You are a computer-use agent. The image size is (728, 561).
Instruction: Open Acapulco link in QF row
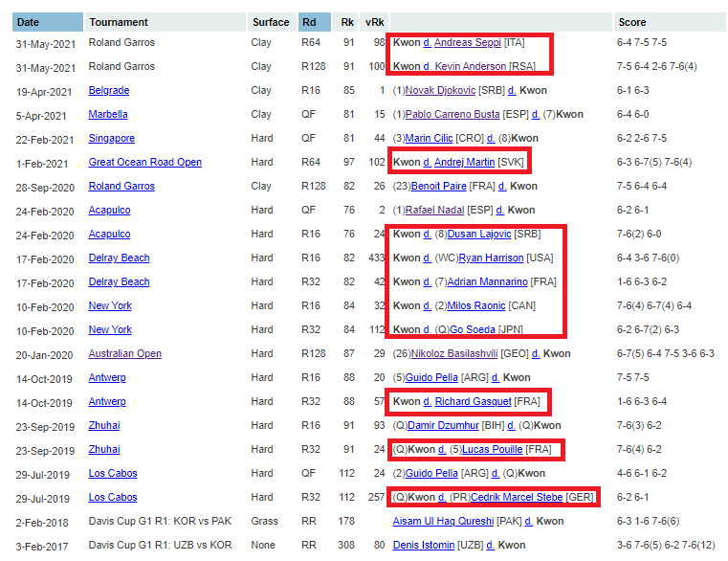tap(110, 210)
